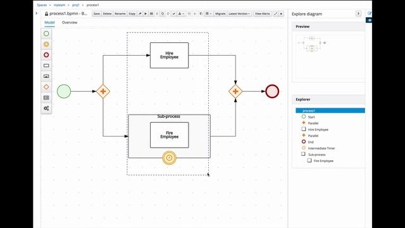Go to Spaces breadcrumb

click(x=42, y=5)
